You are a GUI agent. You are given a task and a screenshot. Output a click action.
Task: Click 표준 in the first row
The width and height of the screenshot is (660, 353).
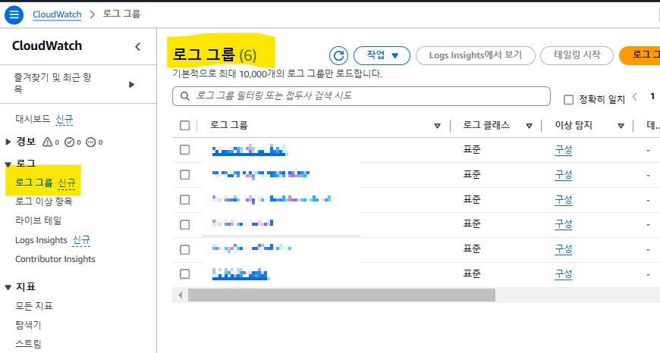coord(472,149)
